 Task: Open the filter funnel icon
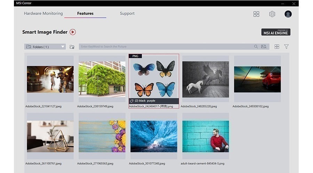click(287, 46)
